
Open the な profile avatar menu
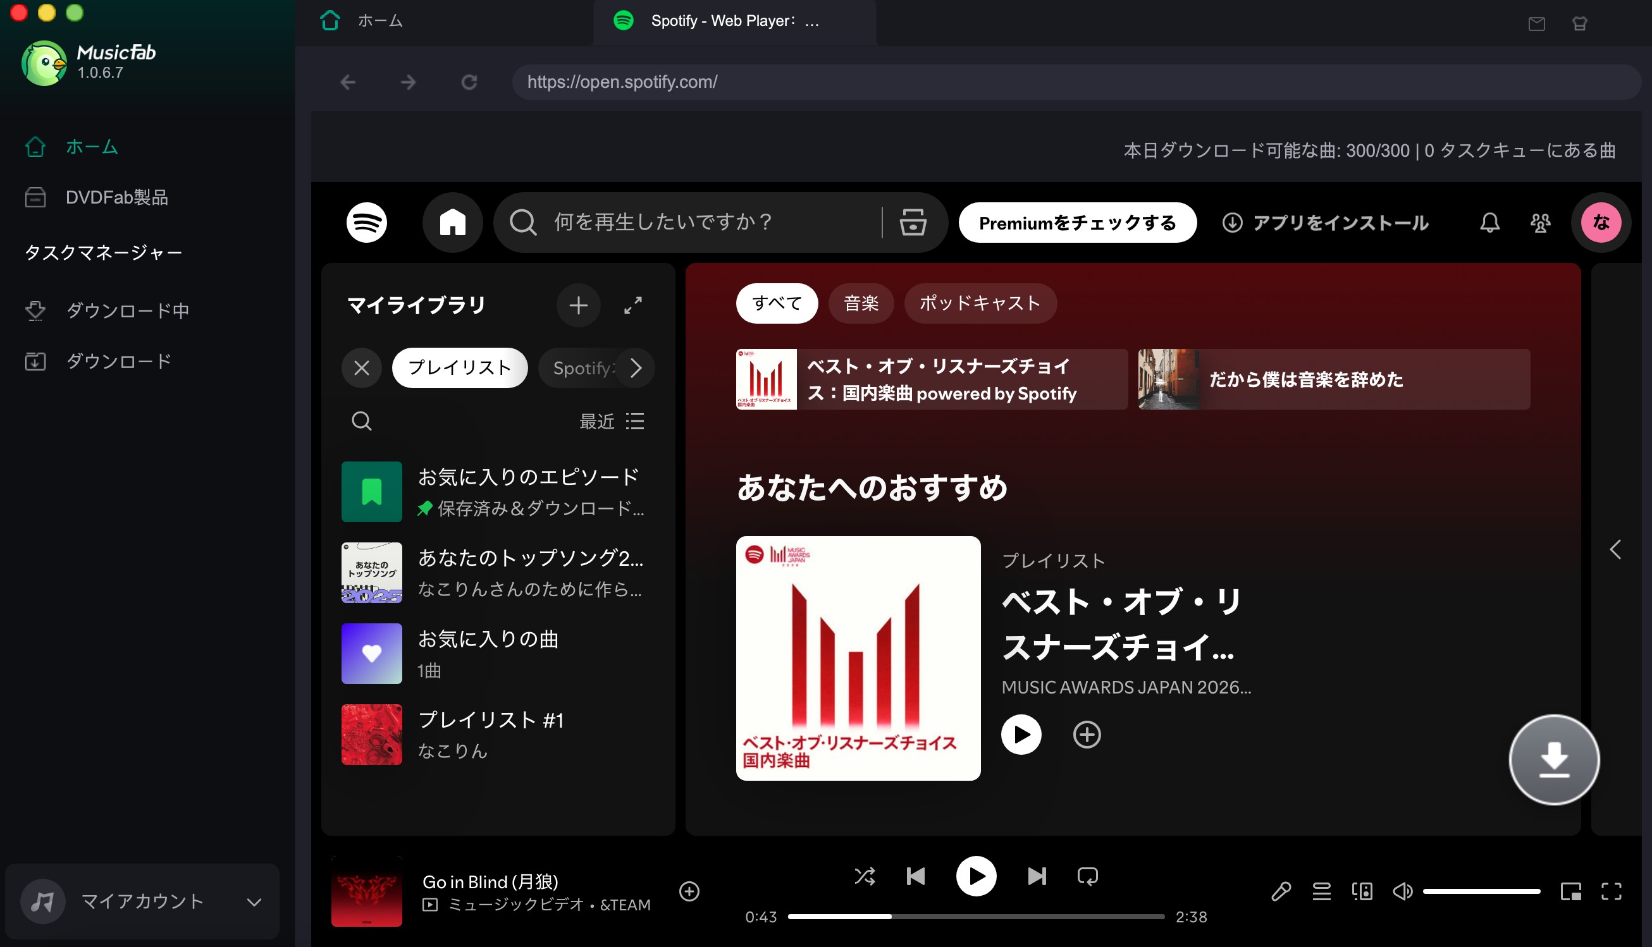point(1601,223)
